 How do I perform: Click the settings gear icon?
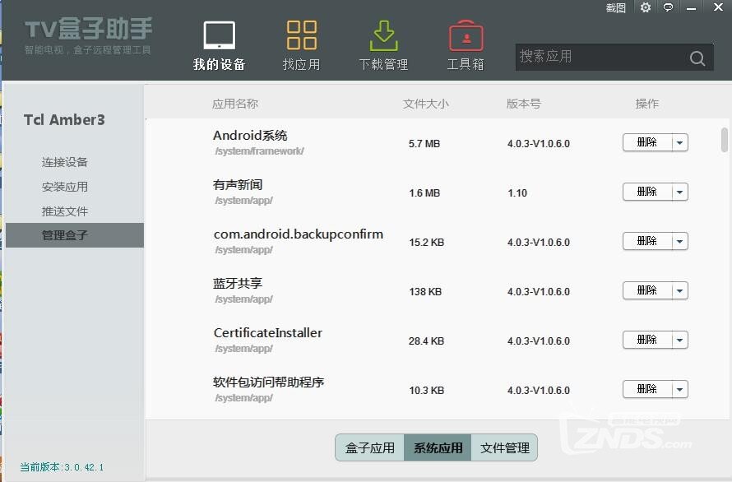pyautogui.click(x=645, y=7)
